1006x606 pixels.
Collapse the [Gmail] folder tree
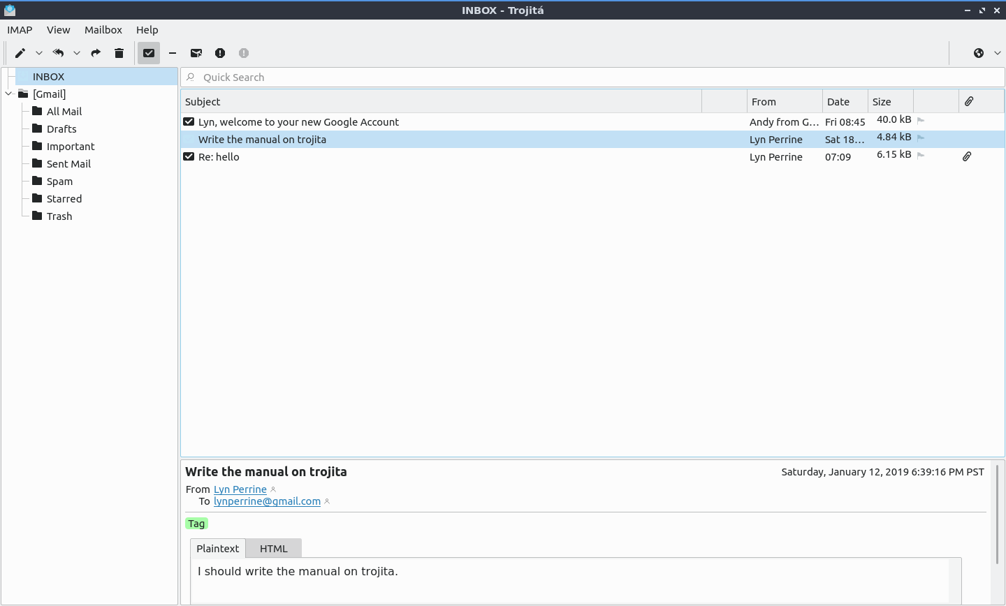coord(9,94)
